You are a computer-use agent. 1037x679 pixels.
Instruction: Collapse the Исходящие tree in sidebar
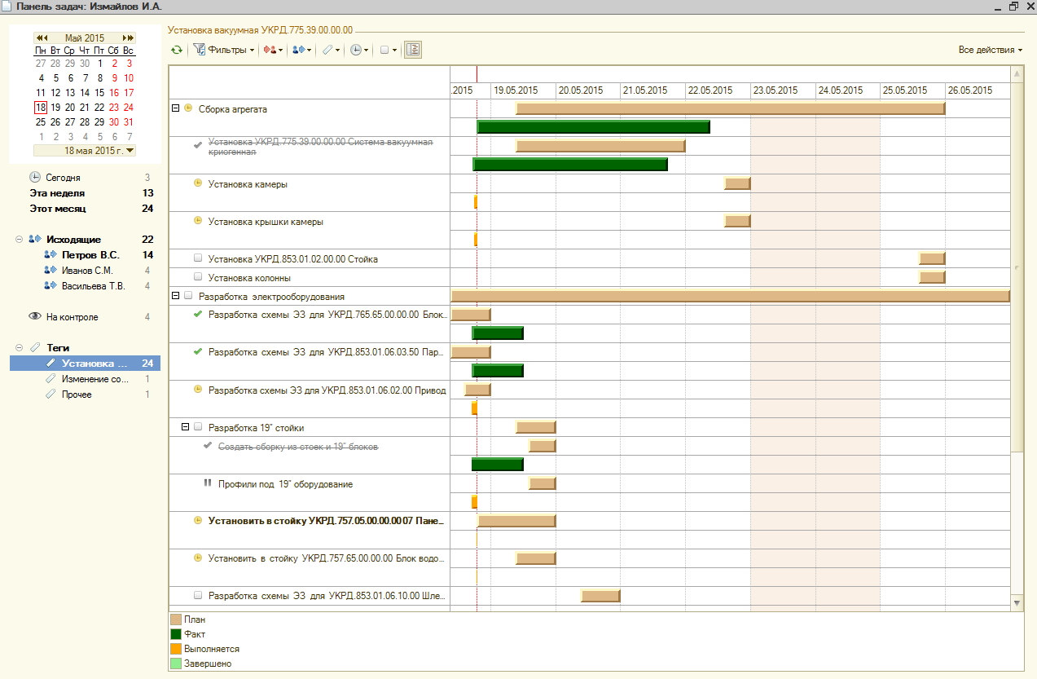click(x=19, y=240)
